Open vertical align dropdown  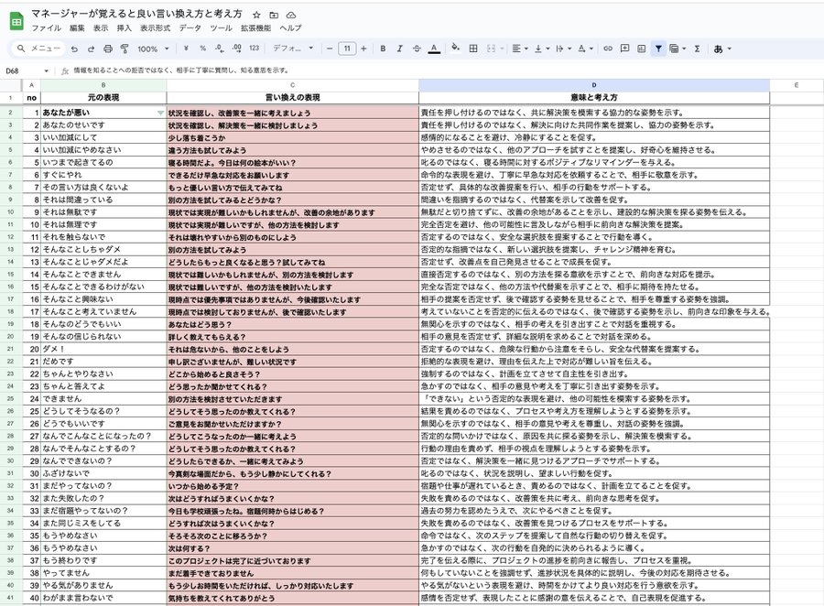541,49
